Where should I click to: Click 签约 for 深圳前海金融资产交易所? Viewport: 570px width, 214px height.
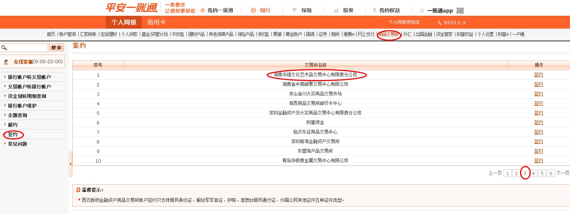click(x=538, y=141)
